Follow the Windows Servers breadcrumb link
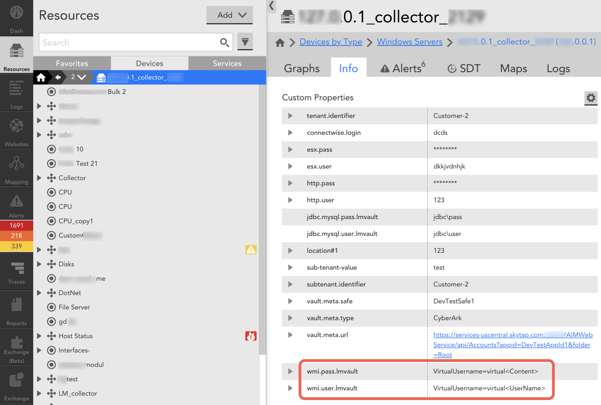 pos(409,42)
